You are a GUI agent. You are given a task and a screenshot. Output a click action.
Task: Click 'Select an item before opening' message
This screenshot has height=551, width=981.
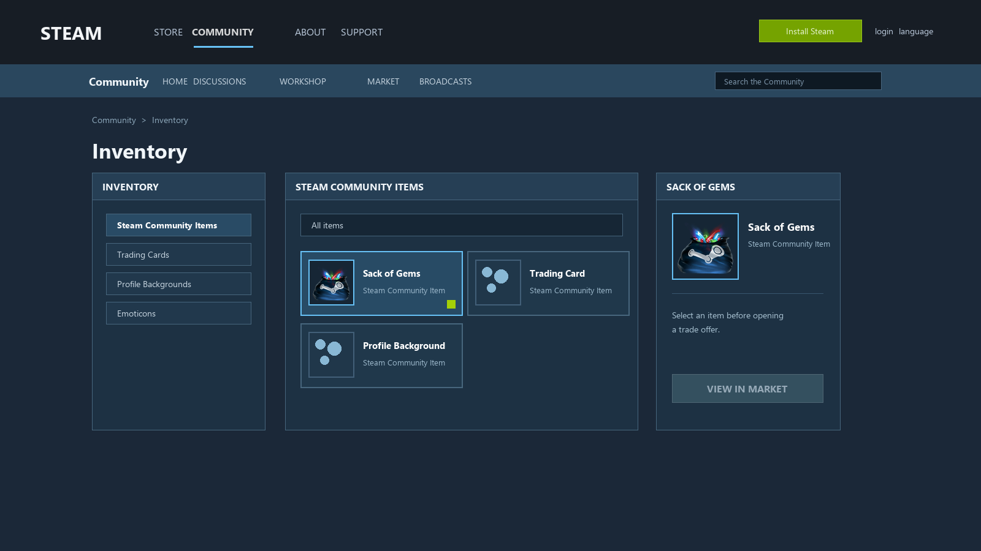pos(728,316)
